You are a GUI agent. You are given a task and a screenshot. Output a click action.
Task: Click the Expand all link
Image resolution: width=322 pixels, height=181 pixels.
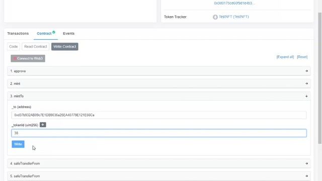tap(285, 57)
